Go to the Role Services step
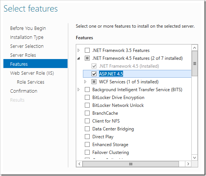 [x=31, y=82]
